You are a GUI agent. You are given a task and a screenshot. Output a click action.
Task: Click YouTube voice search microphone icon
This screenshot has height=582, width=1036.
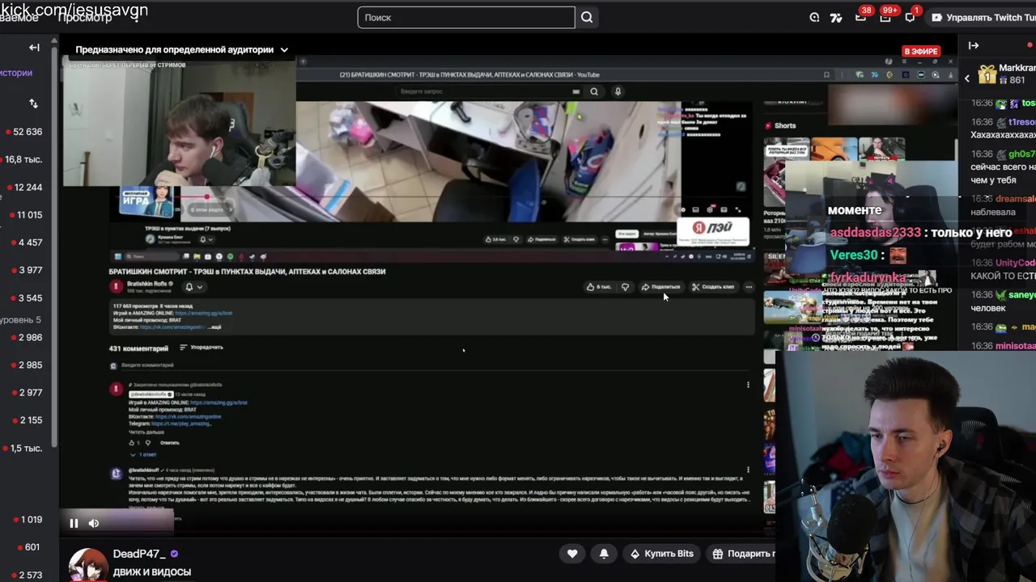(x=618, y=91)
